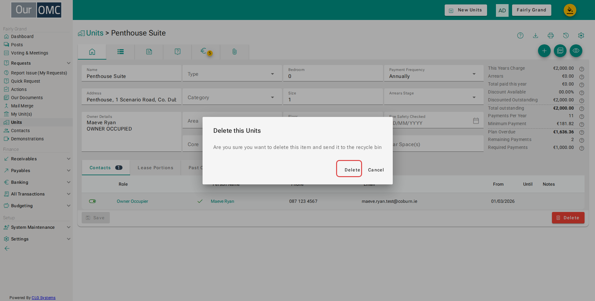
Task: Cancel the Delete this Units dialog
Action: coord(376,170)
